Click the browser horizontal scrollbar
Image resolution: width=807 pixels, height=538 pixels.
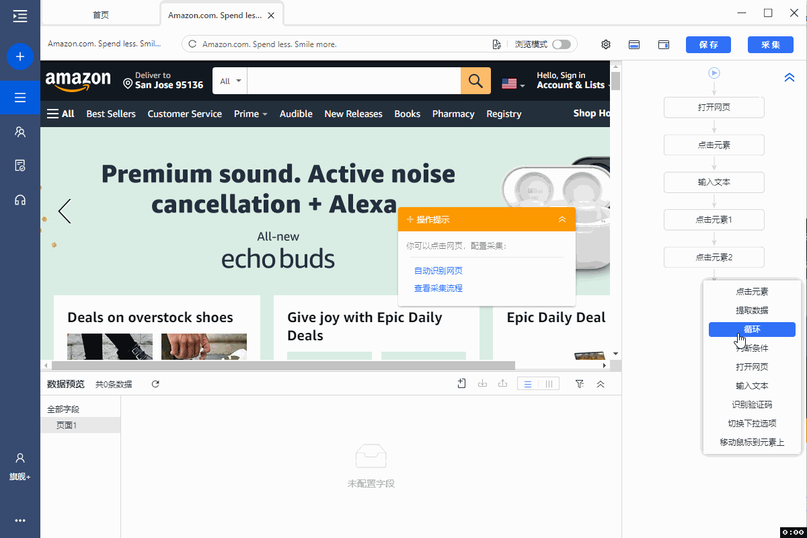[x=282, y=365]
